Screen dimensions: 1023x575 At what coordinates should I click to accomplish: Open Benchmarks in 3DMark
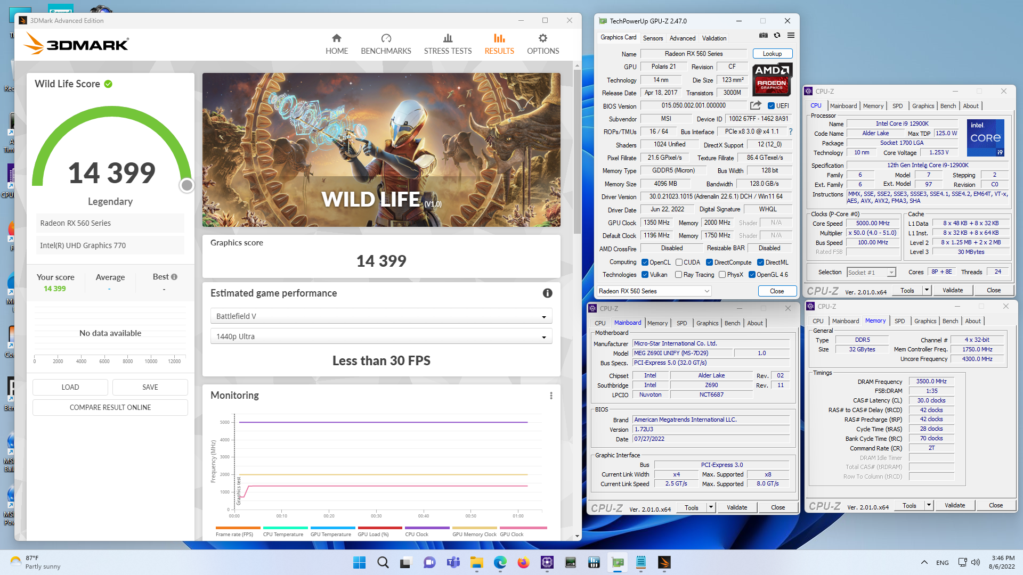(x=386, y=44)
